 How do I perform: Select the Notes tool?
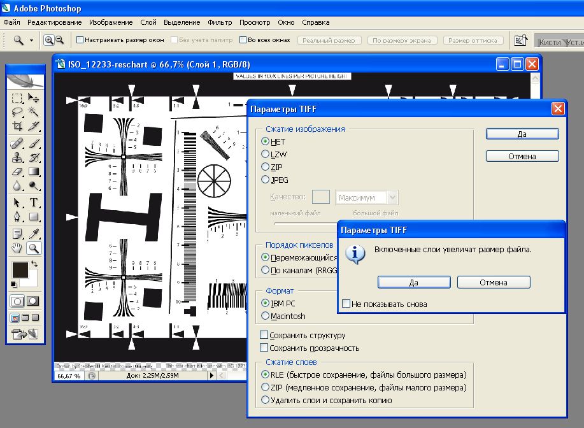click(x=17, y=234)
